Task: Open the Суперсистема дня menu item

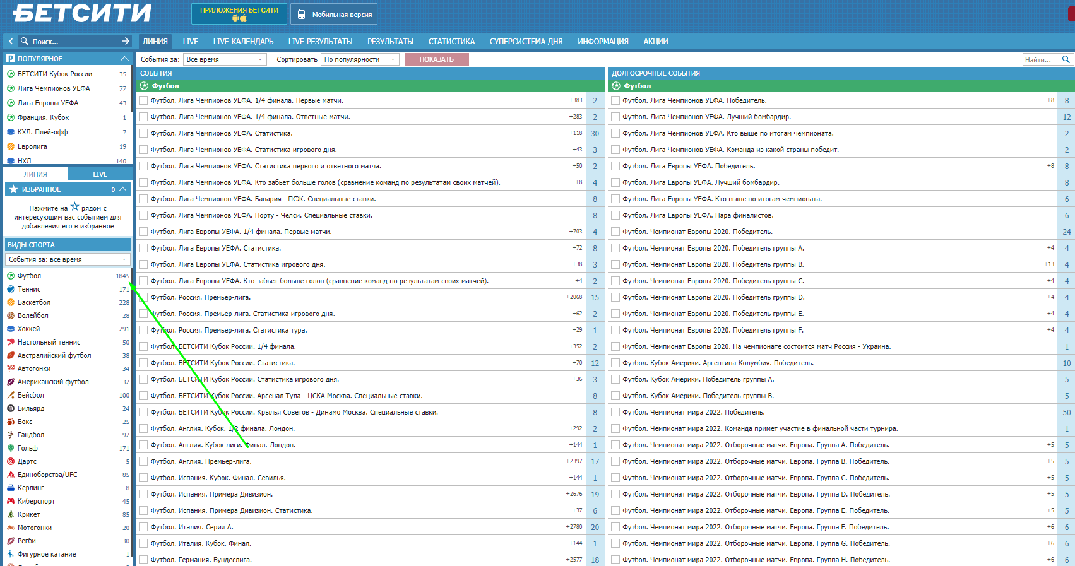Action: pos(526,42)
